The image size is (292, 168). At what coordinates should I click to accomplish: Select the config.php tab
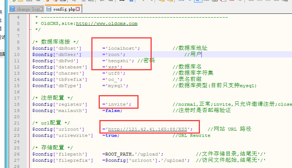63,9
